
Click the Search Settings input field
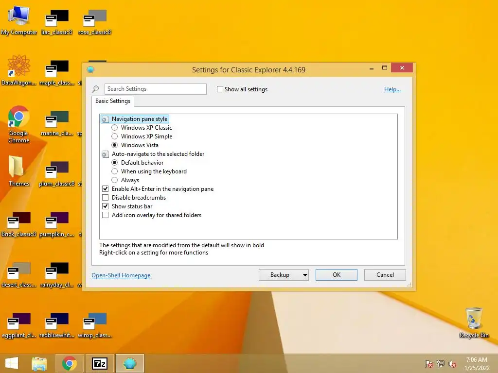[x=155, y=89]
